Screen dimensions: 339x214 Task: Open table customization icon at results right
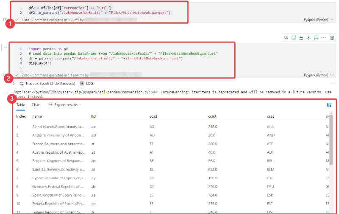(x=329, y=105)
